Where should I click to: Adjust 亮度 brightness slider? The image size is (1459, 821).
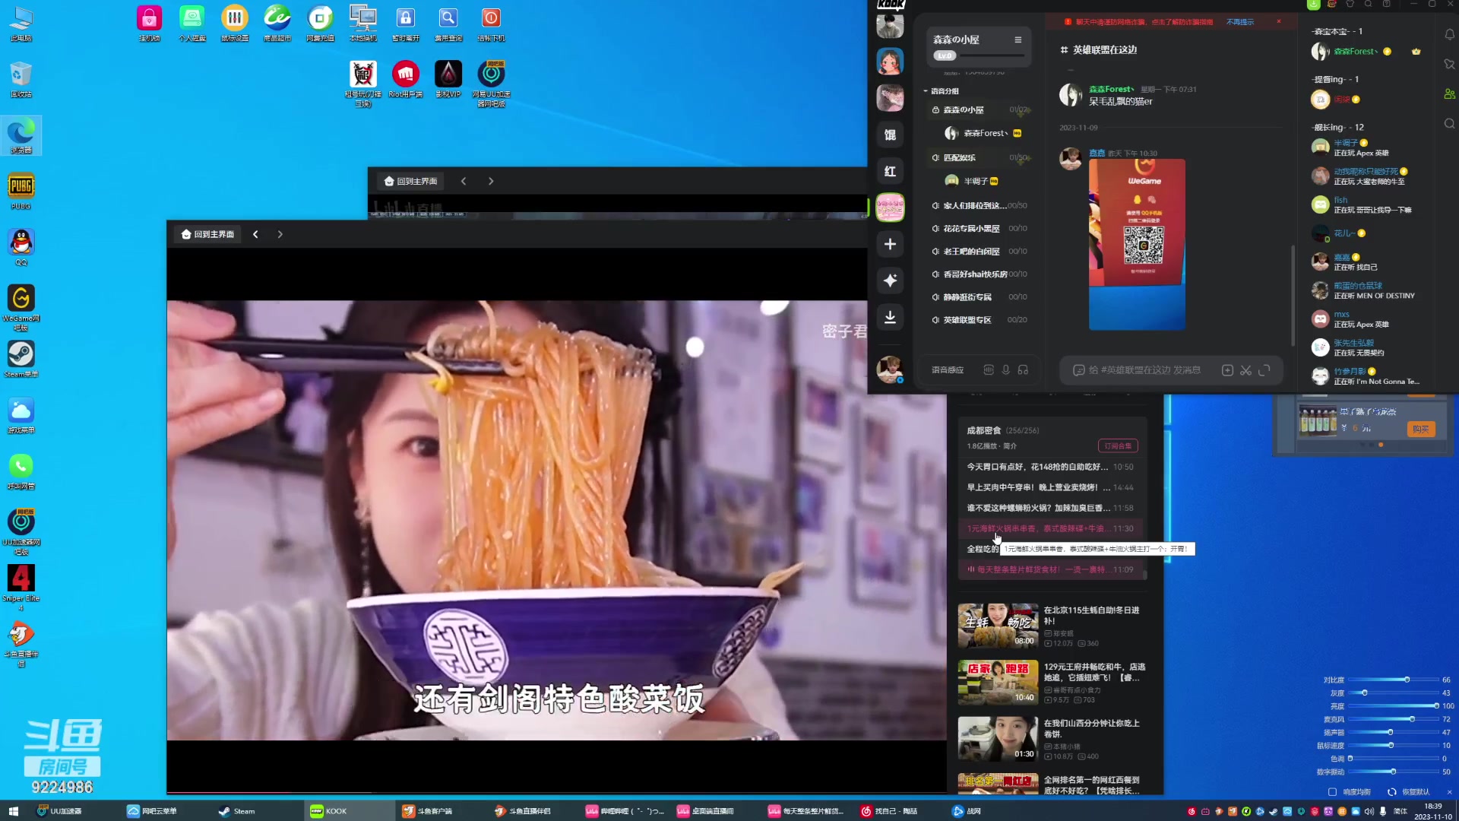click(x=1393, y=706)
